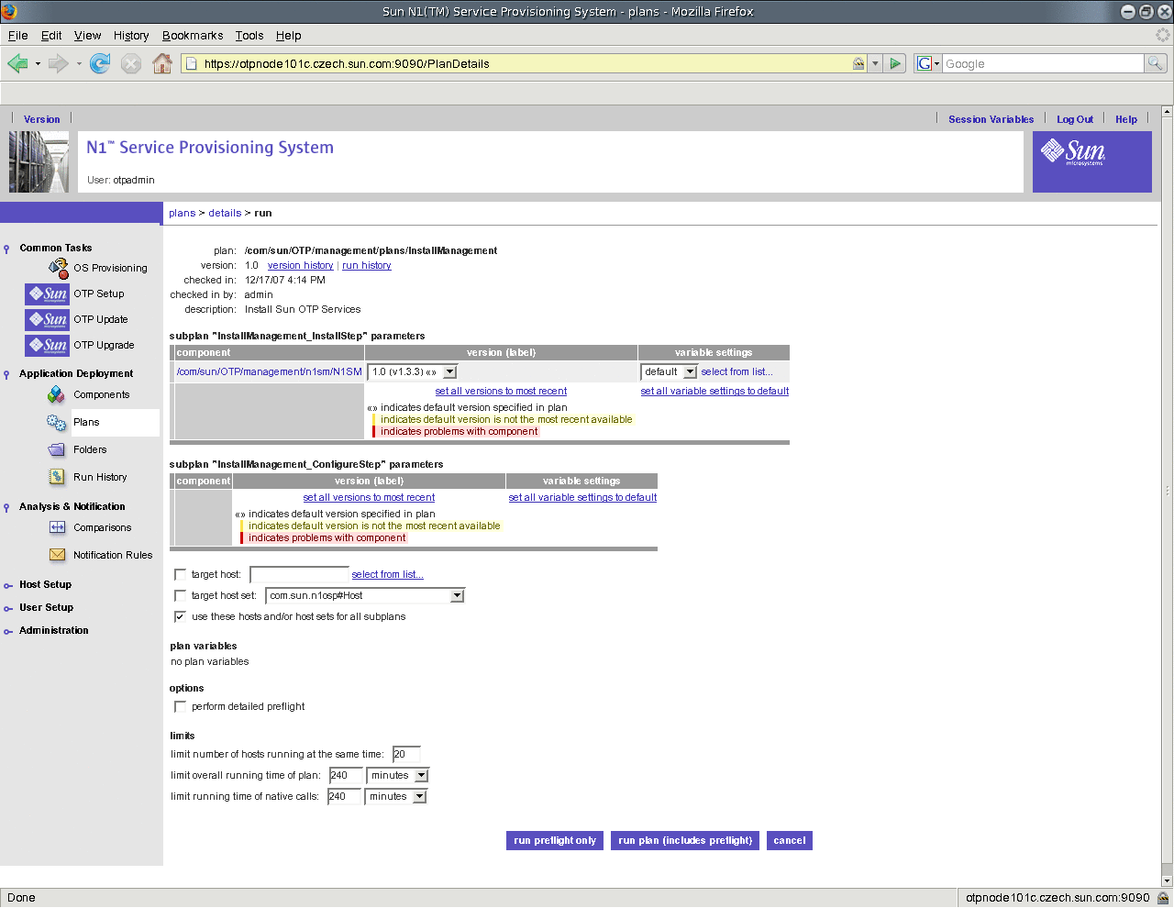Enable perform detailed preflight checkbox

180,706
